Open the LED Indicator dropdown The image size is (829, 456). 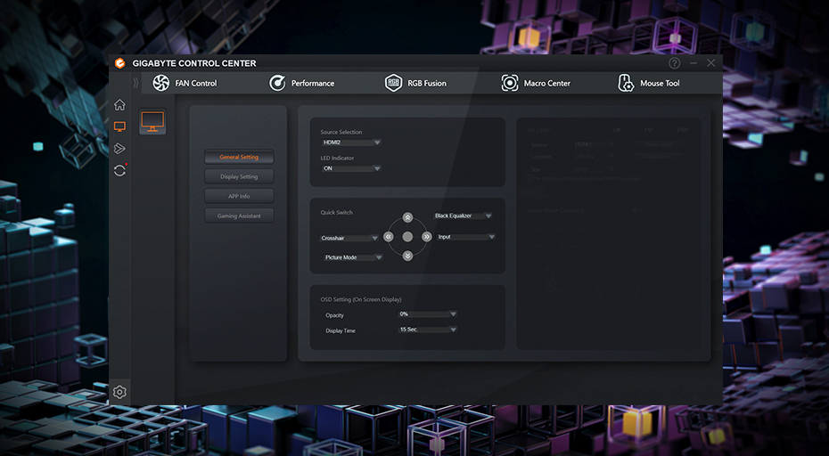pos(351,168)
